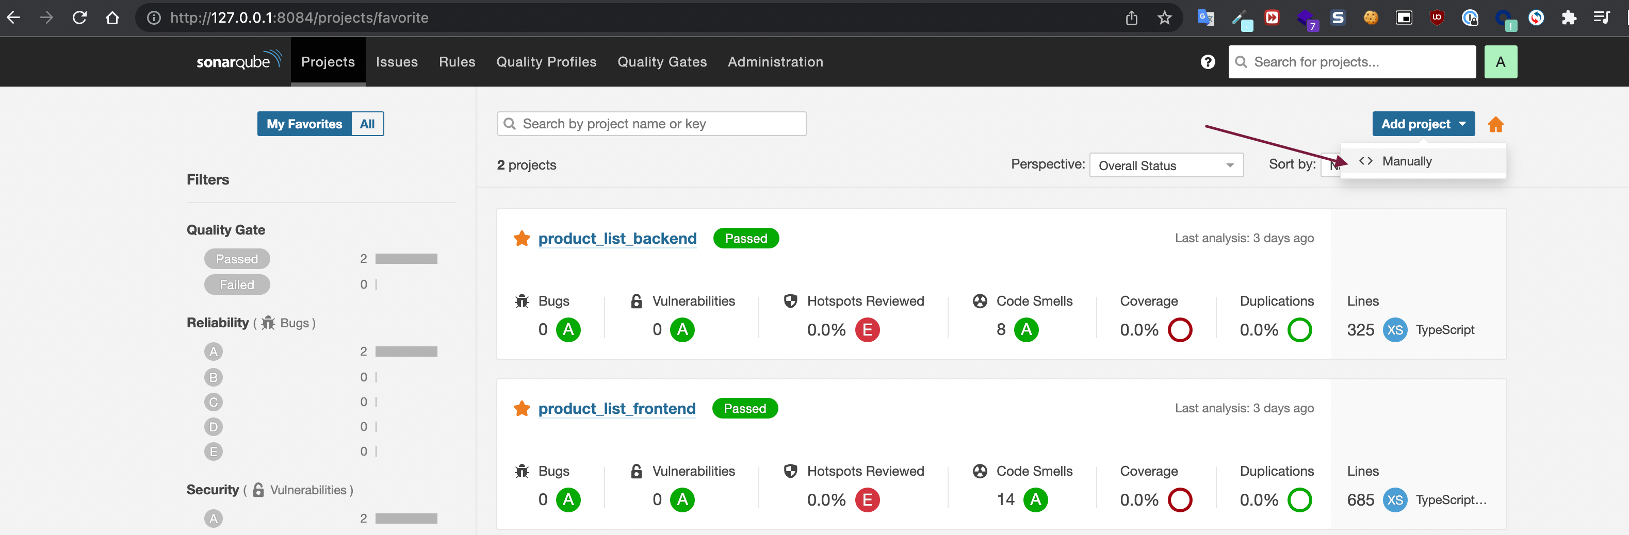Open the Perspective Overall Status dropdown

(1167, 165)
